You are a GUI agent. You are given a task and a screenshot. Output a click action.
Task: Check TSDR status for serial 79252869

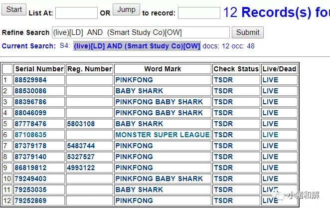tap(223, 201)
